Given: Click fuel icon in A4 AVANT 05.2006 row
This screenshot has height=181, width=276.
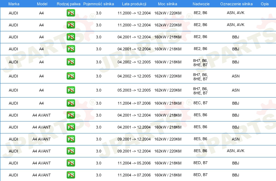Looking at the screenshot, I should point(71,163).
